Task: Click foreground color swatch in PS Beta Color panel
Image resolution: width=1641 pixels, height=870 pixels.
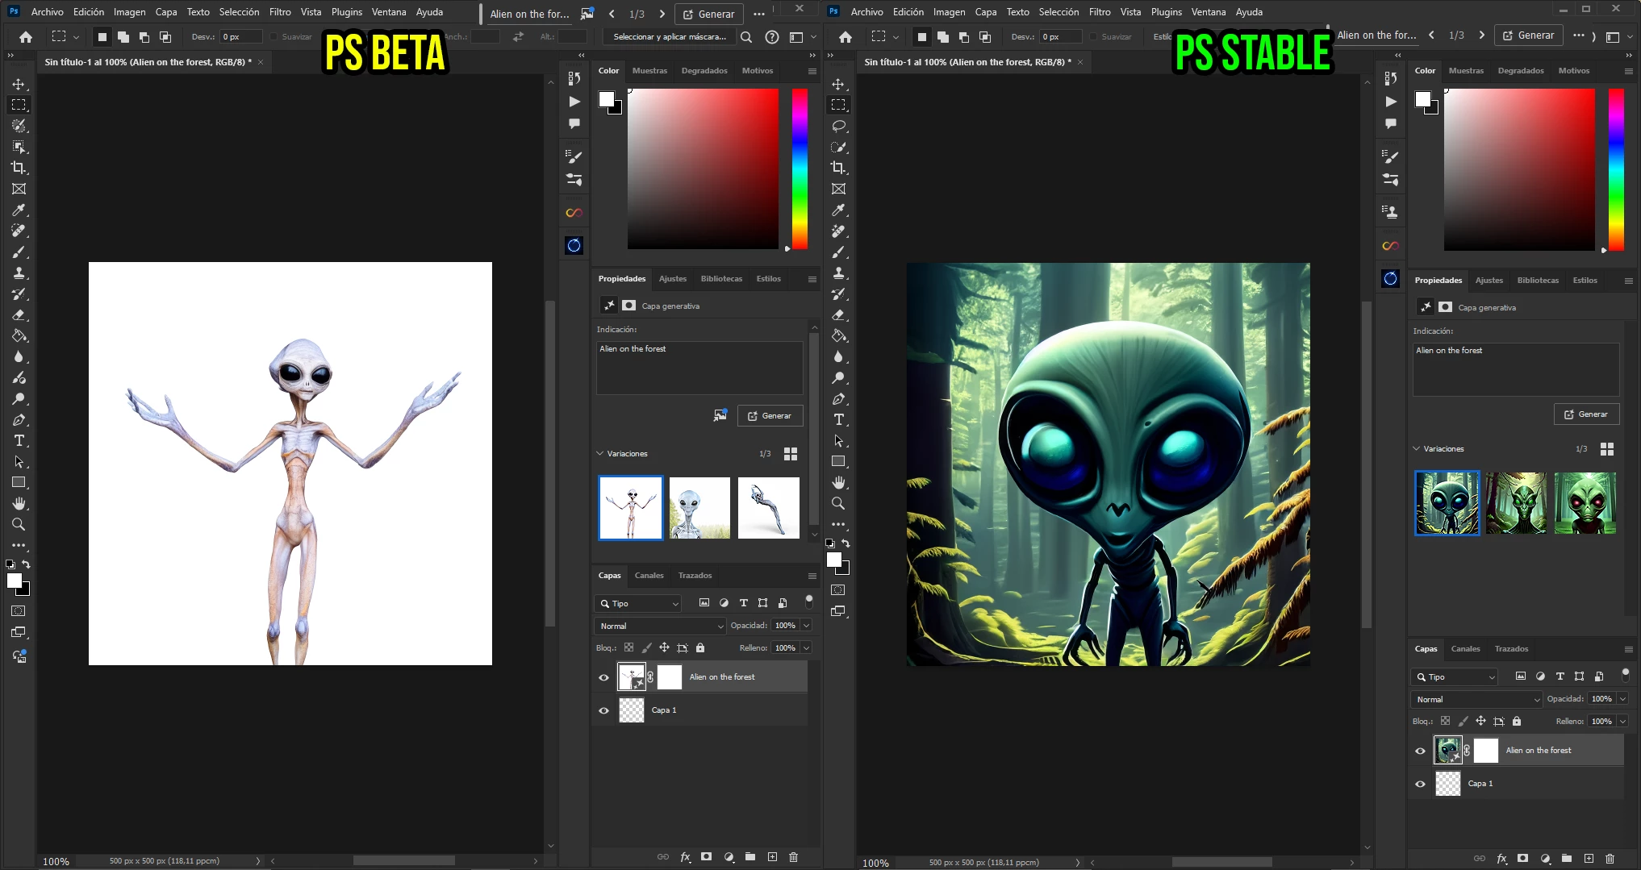Action: pyautogui.click(x=607, y=99)
